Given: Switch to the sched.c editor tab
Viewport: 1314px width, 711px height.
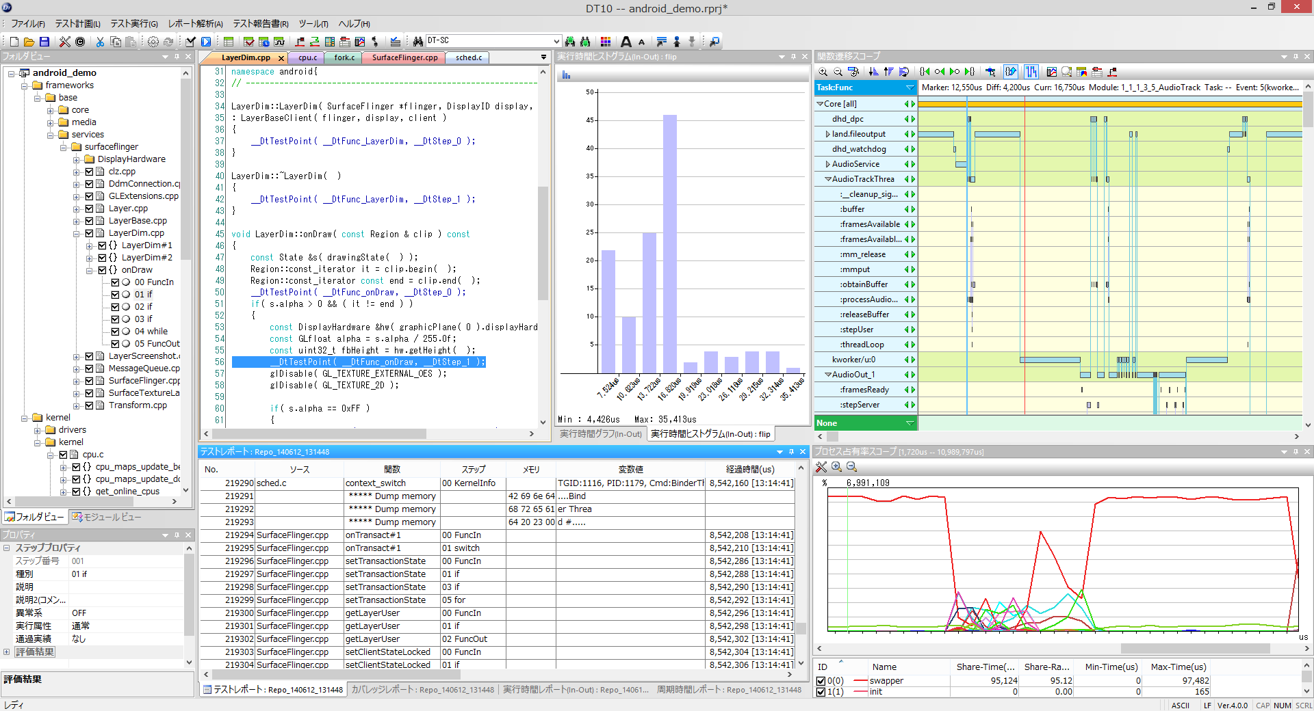Looking at the screenshot, I should (x=469, y=57).
